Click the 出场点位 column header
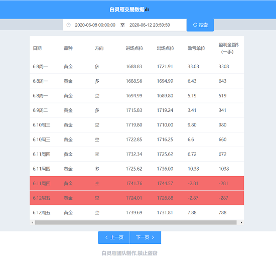The width and height of the screenshot is (276, 265). tap(165, 48)
